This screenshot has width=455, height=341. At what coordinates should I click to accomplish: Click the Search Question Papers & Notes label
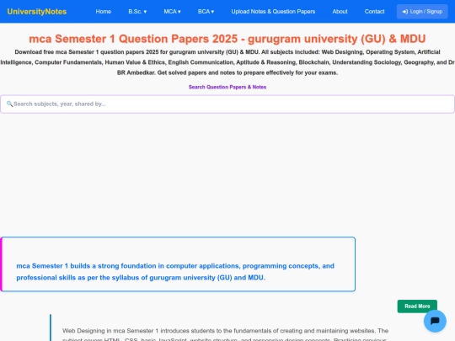[227, 87]
